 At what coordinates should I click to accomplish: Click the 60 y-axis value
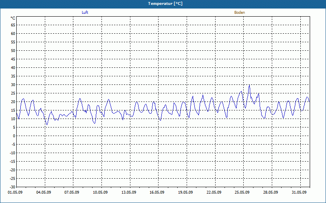pyautogui.click(x=13, y=34)
